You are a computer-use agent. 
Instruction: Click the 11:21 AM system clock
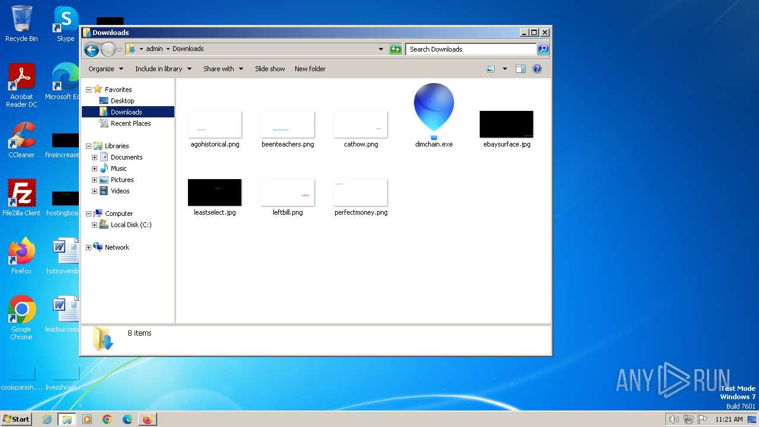tap(729, 419)
